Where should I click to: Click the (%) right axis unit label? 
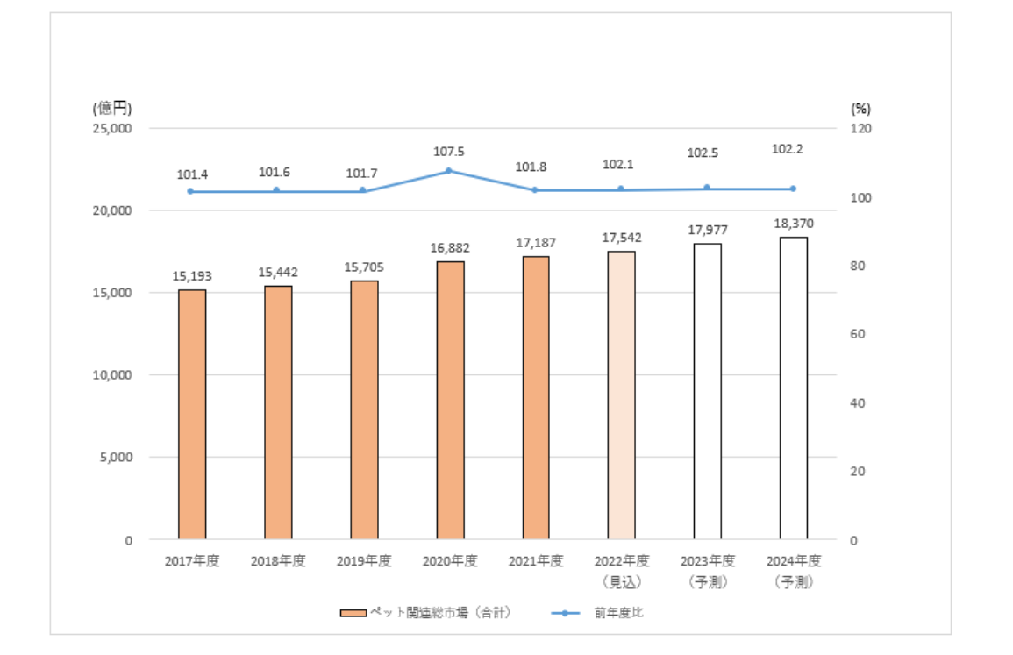point(860,109)
